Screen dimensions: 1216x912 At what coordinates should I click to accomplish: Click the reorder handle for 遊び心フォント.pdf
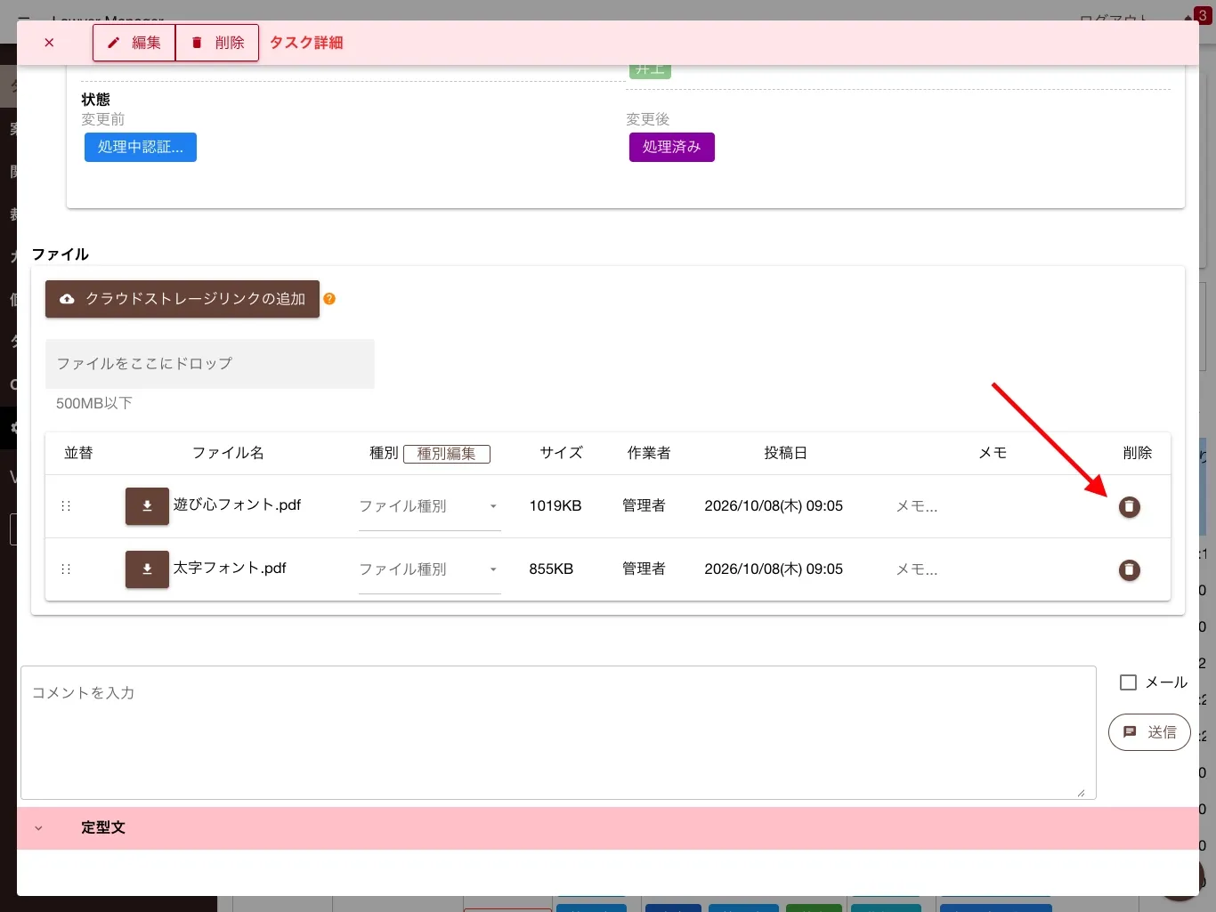point(66,506)
